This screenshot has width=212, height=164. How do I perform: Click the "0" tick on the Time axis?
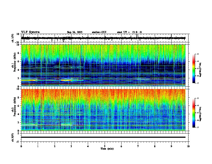click(x=21, y=146)
